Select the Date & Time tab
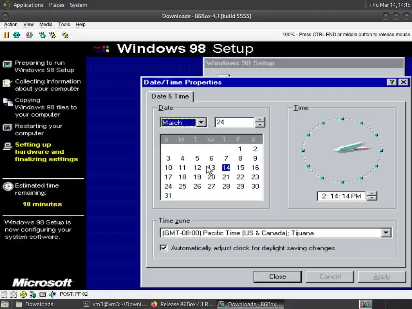 coord(170,96)
